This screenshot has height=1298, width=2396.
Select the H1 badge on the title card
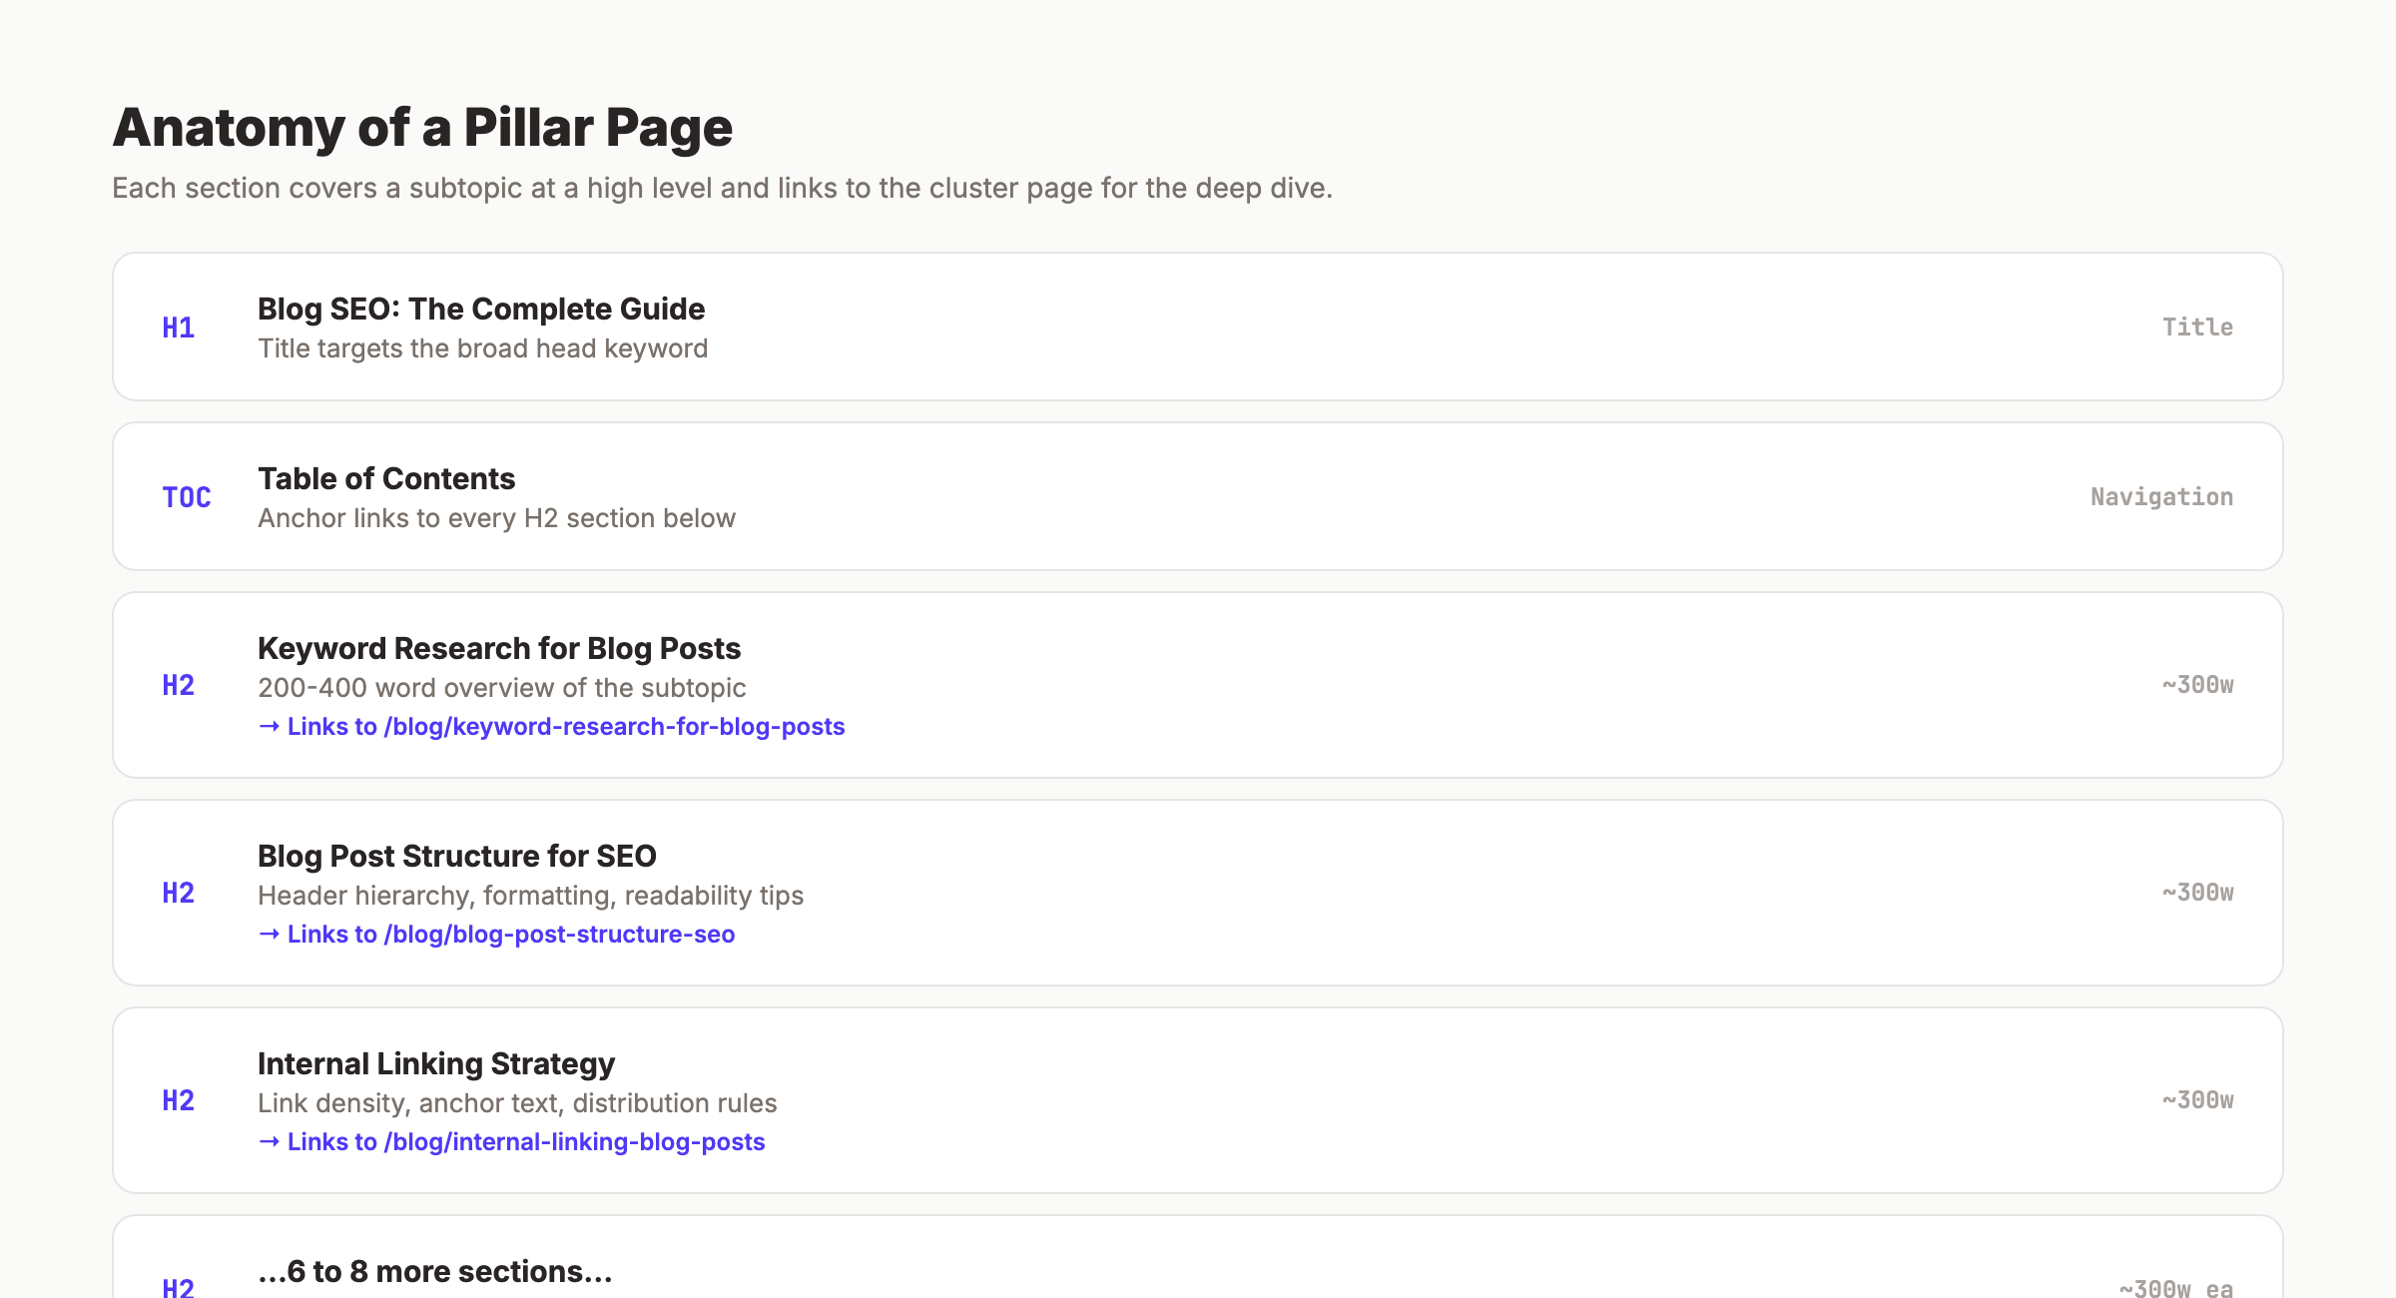(x=179, y=326)
